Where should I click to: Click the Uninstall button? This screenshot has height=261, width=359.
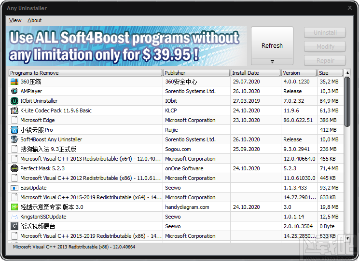point(325,32)
